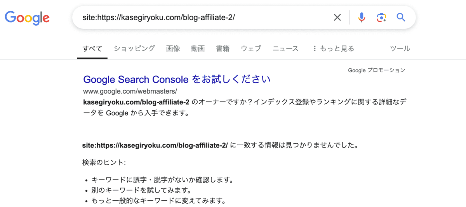Clear the search query with the X icon
Viewport: 466px width, 207px height.
(x=337, y=17)
